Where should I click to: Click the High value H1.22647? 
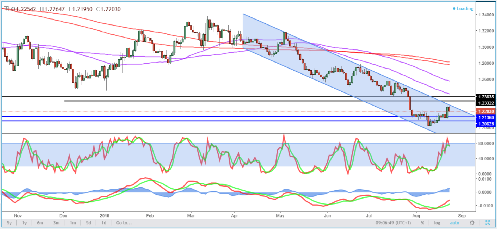pyautogui.click(x=52, y=9)
